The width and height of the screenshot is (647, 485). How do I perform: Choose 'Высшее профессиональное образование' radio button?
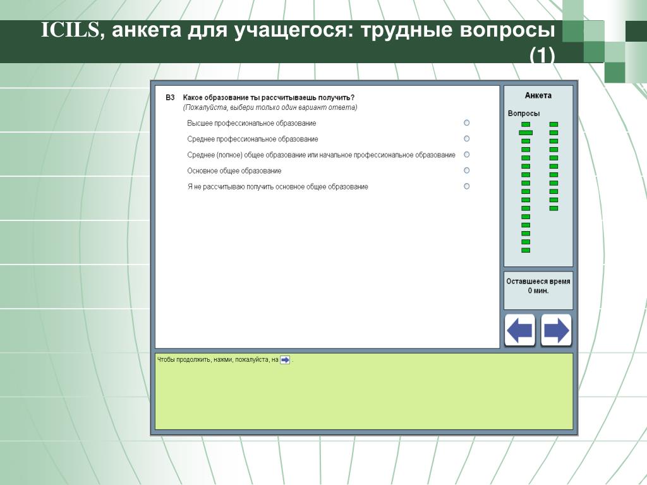(x=467, y=123)
